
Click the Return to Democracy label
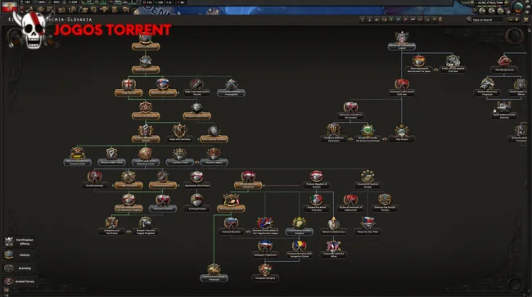333,232
